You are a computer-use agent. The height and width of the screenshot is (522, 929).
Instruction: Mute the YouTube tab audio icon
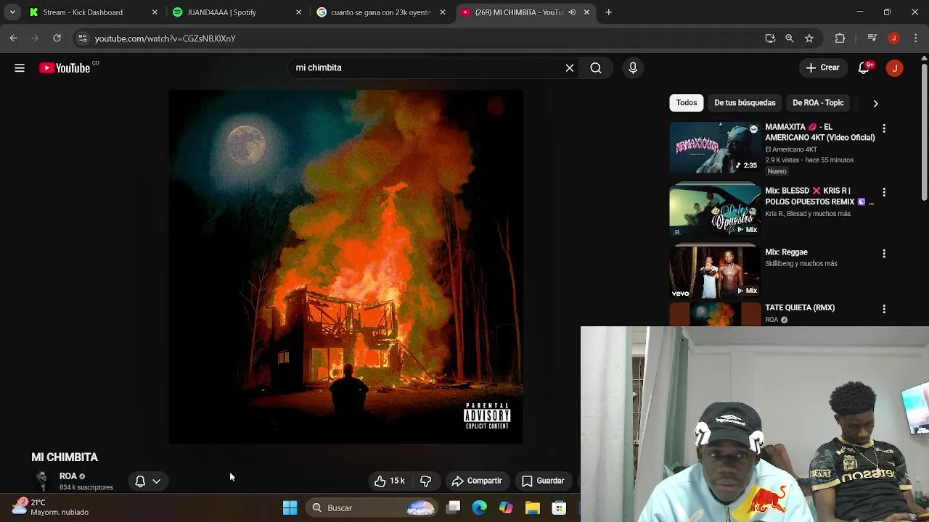[x=572, y=12]
